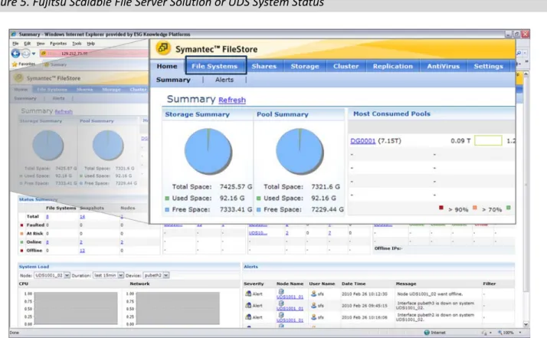Open the View menu
This screenshot has height=338, width=547.
click(x=41, y=44)
